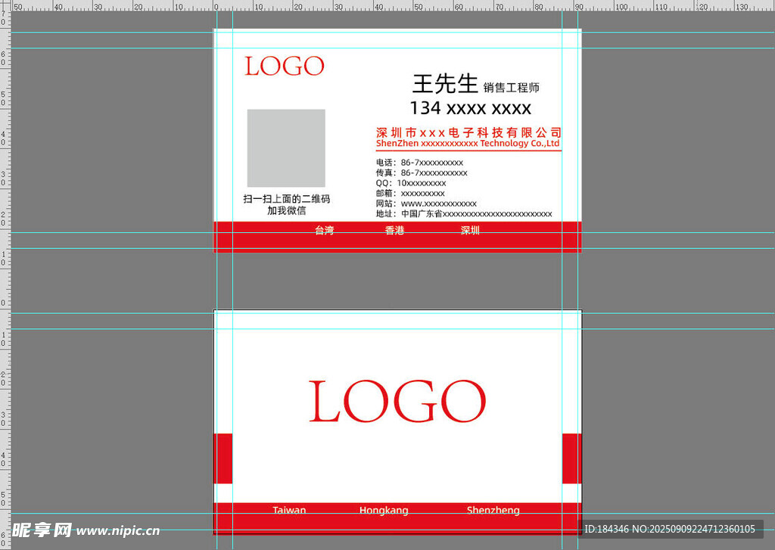This screenshot has height=550, width=775.
Task: Click the small red LOGO on front card
Action: click(x=284, y=67)
